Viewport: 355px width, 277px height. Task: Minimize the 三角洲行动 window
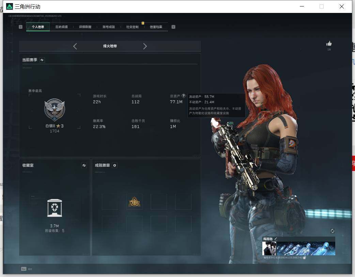302,6
